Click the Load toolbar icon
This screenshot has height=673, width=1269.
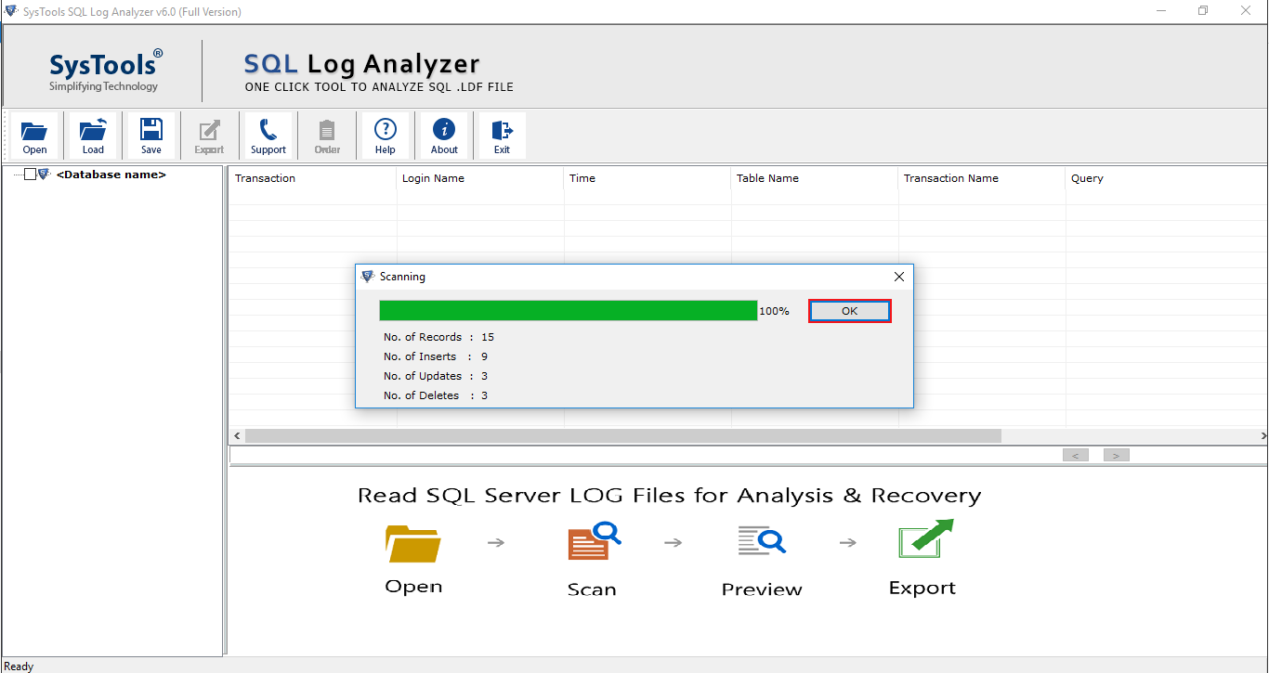pyautogui.click(x=93, y=136)
